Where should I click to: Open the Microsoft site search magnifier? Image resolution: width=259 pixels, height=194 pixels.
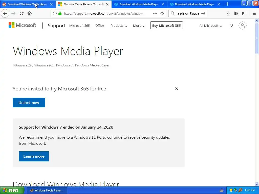pos(231,26)
